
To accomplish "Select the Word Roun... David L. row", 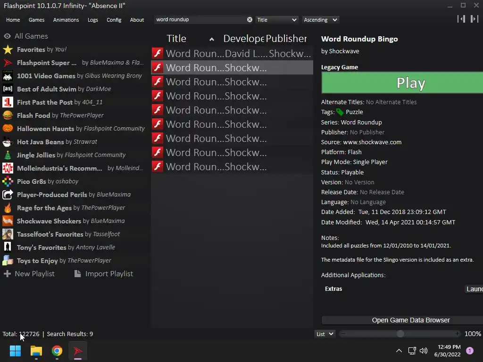I will click(232, 53).
